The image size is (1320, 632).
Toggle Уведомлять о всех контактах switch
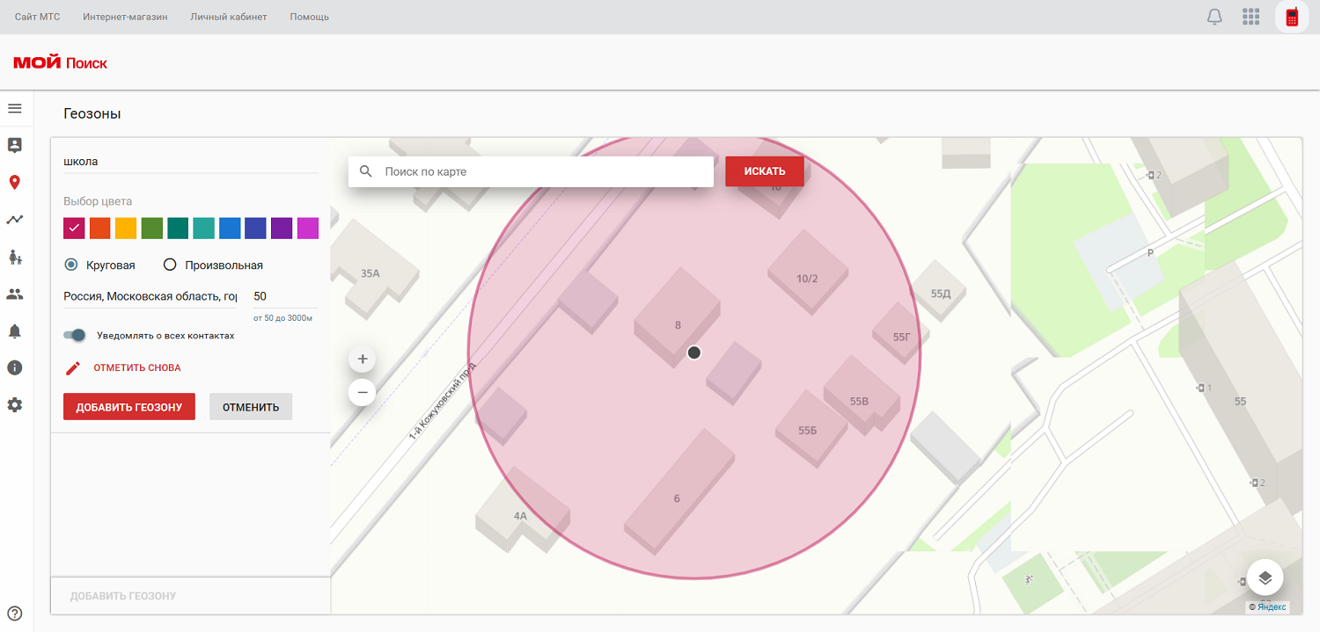coord(75,335)
